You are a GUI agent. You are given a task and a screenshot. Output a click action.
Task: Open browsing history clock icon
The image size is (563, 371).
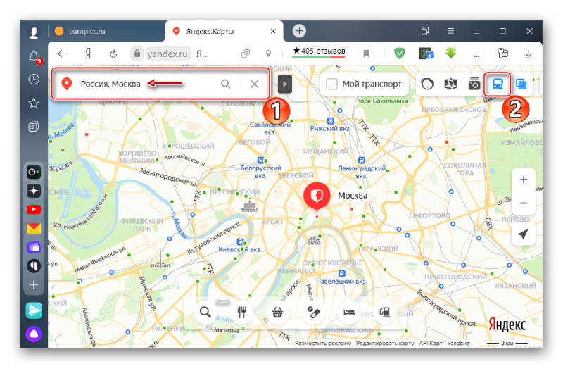point(34,80)
